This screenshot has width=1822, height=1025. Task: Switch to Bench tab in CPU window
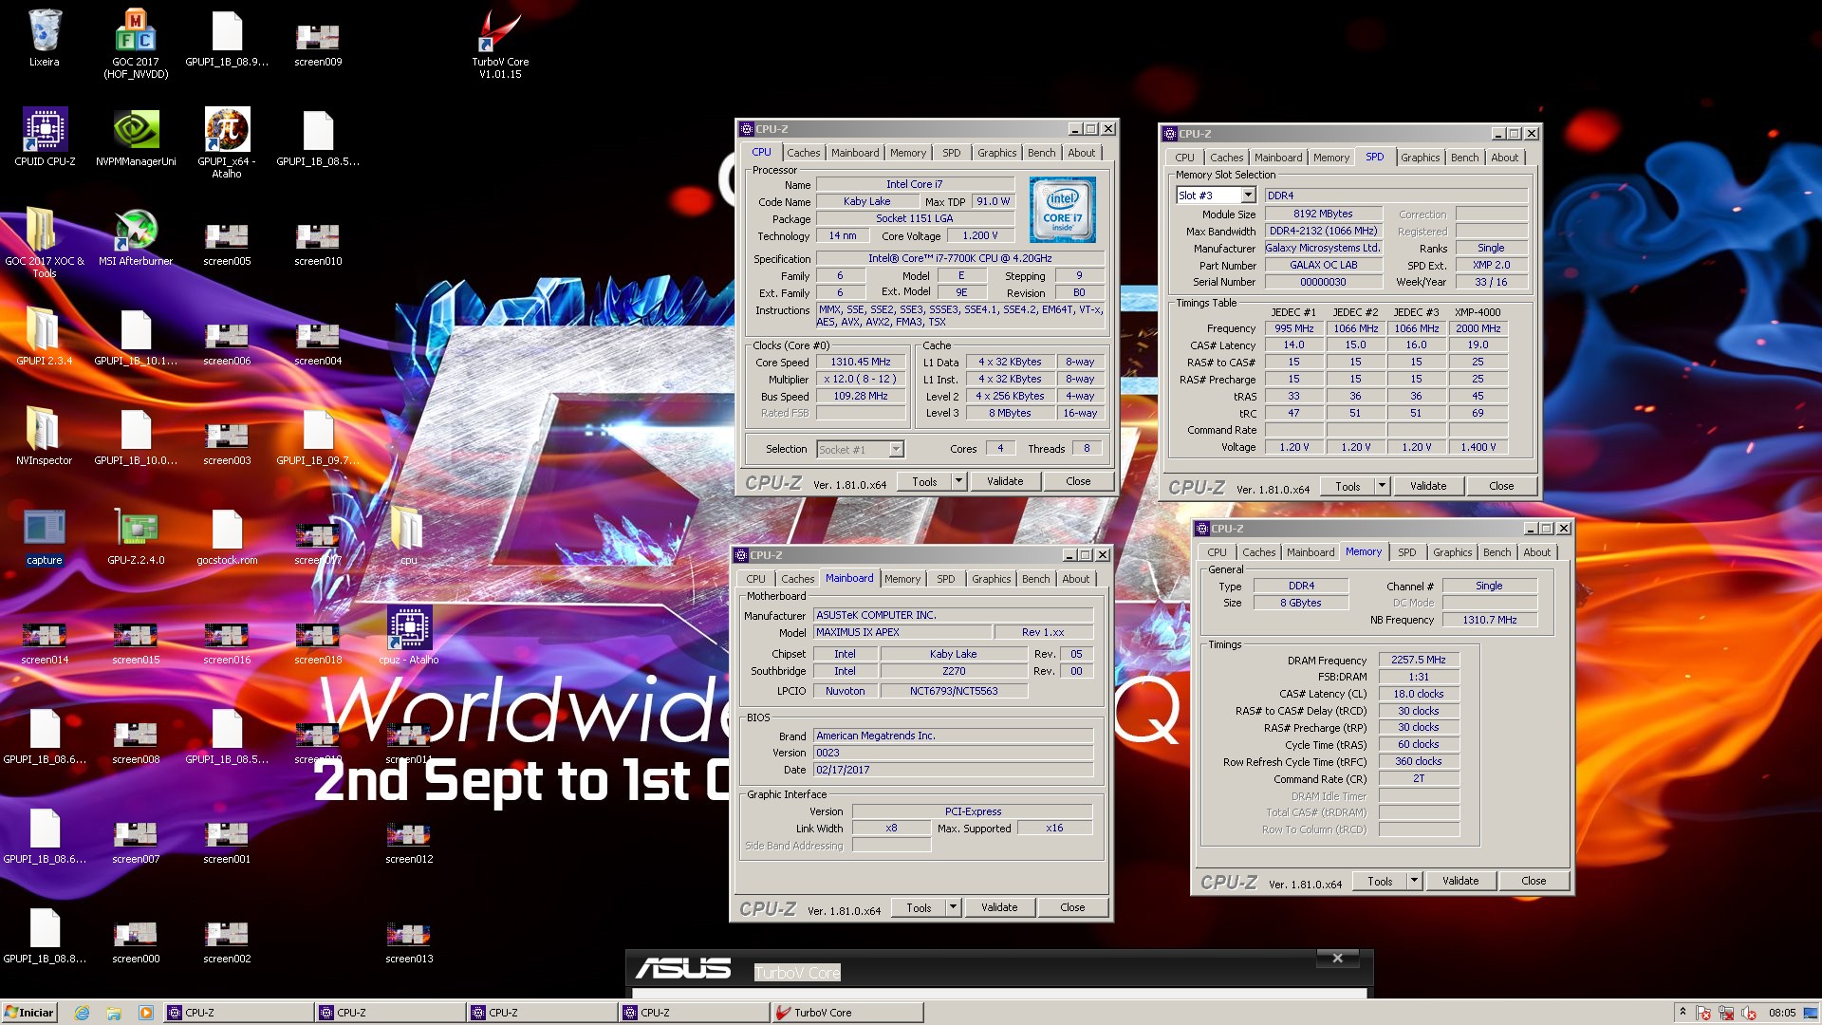click(x=1041, y=153)
